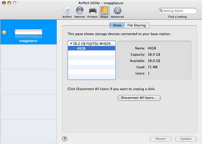
Task: Click the Update button
Action: pos(186,139)
